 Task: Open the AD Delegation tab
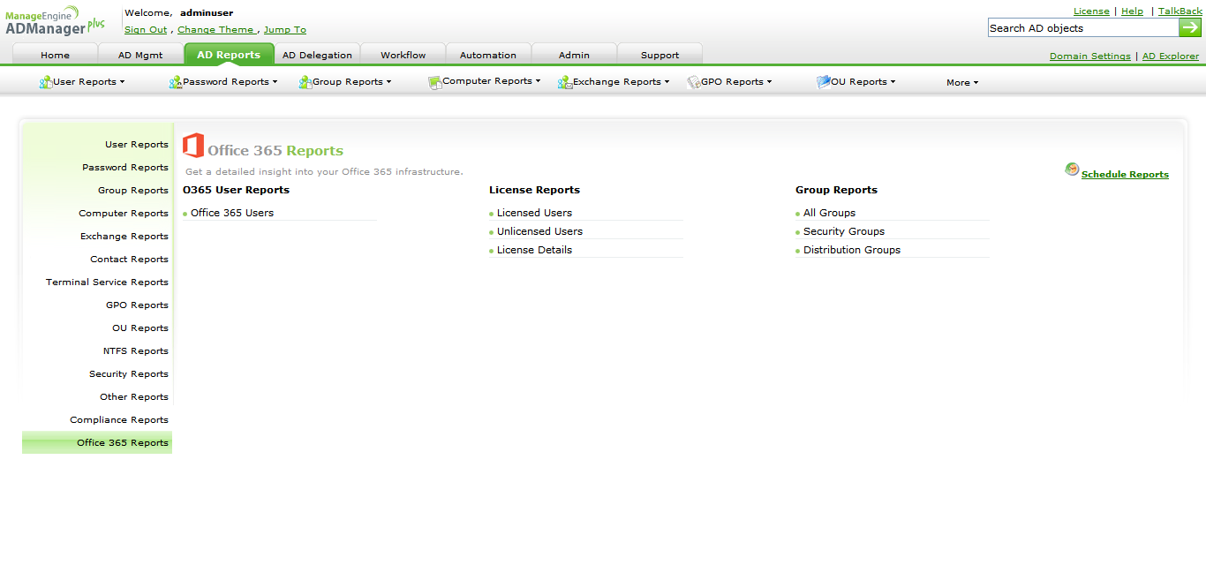coord(317,55)
